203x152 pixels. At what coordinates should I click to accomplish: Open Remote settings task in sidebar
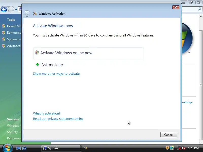coord(14,33)
